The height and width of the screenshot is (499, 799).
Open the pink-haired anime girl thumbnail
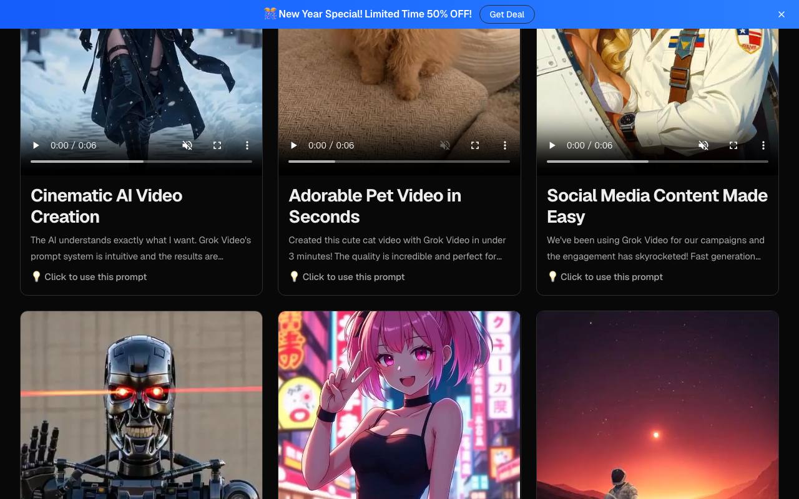coord(399,405)
